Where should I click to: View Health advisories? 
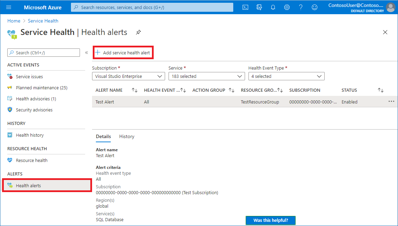[x=35, y=99]
